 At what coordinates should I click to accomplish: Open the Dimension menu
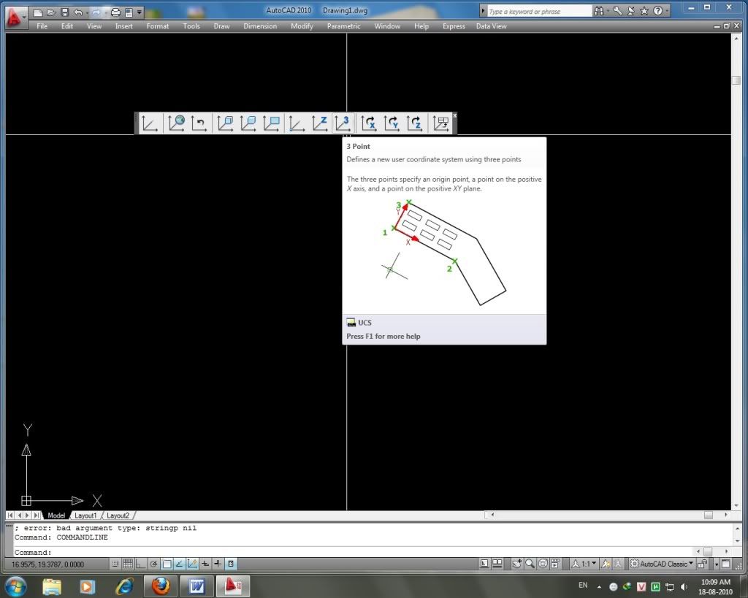click(x=260, y=26)
